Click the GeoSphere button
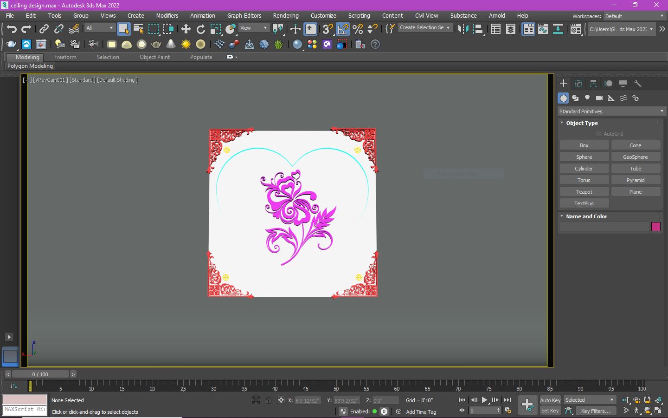 click(636, 157)
